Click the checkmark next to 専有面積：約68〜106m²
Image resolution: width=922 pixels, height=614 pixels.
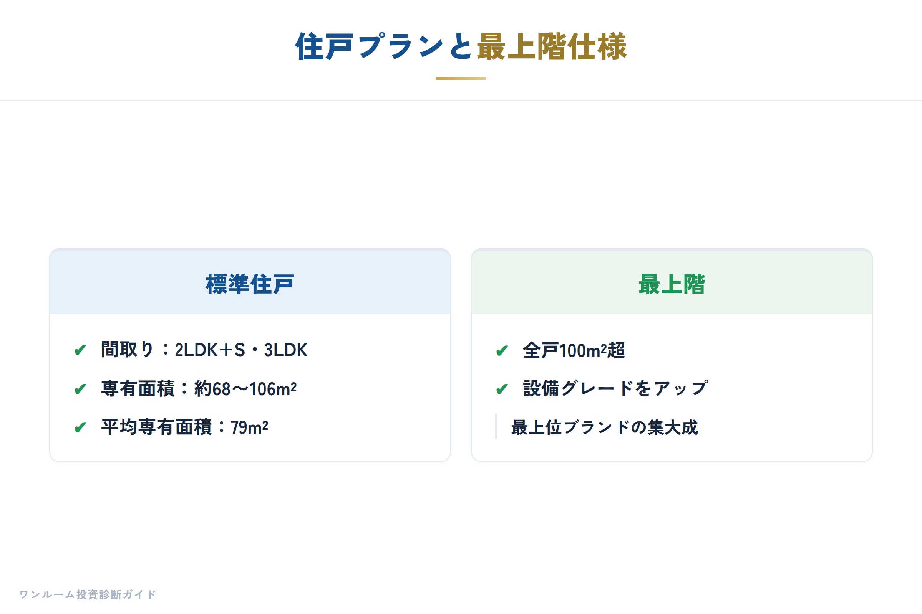(80, 389)
